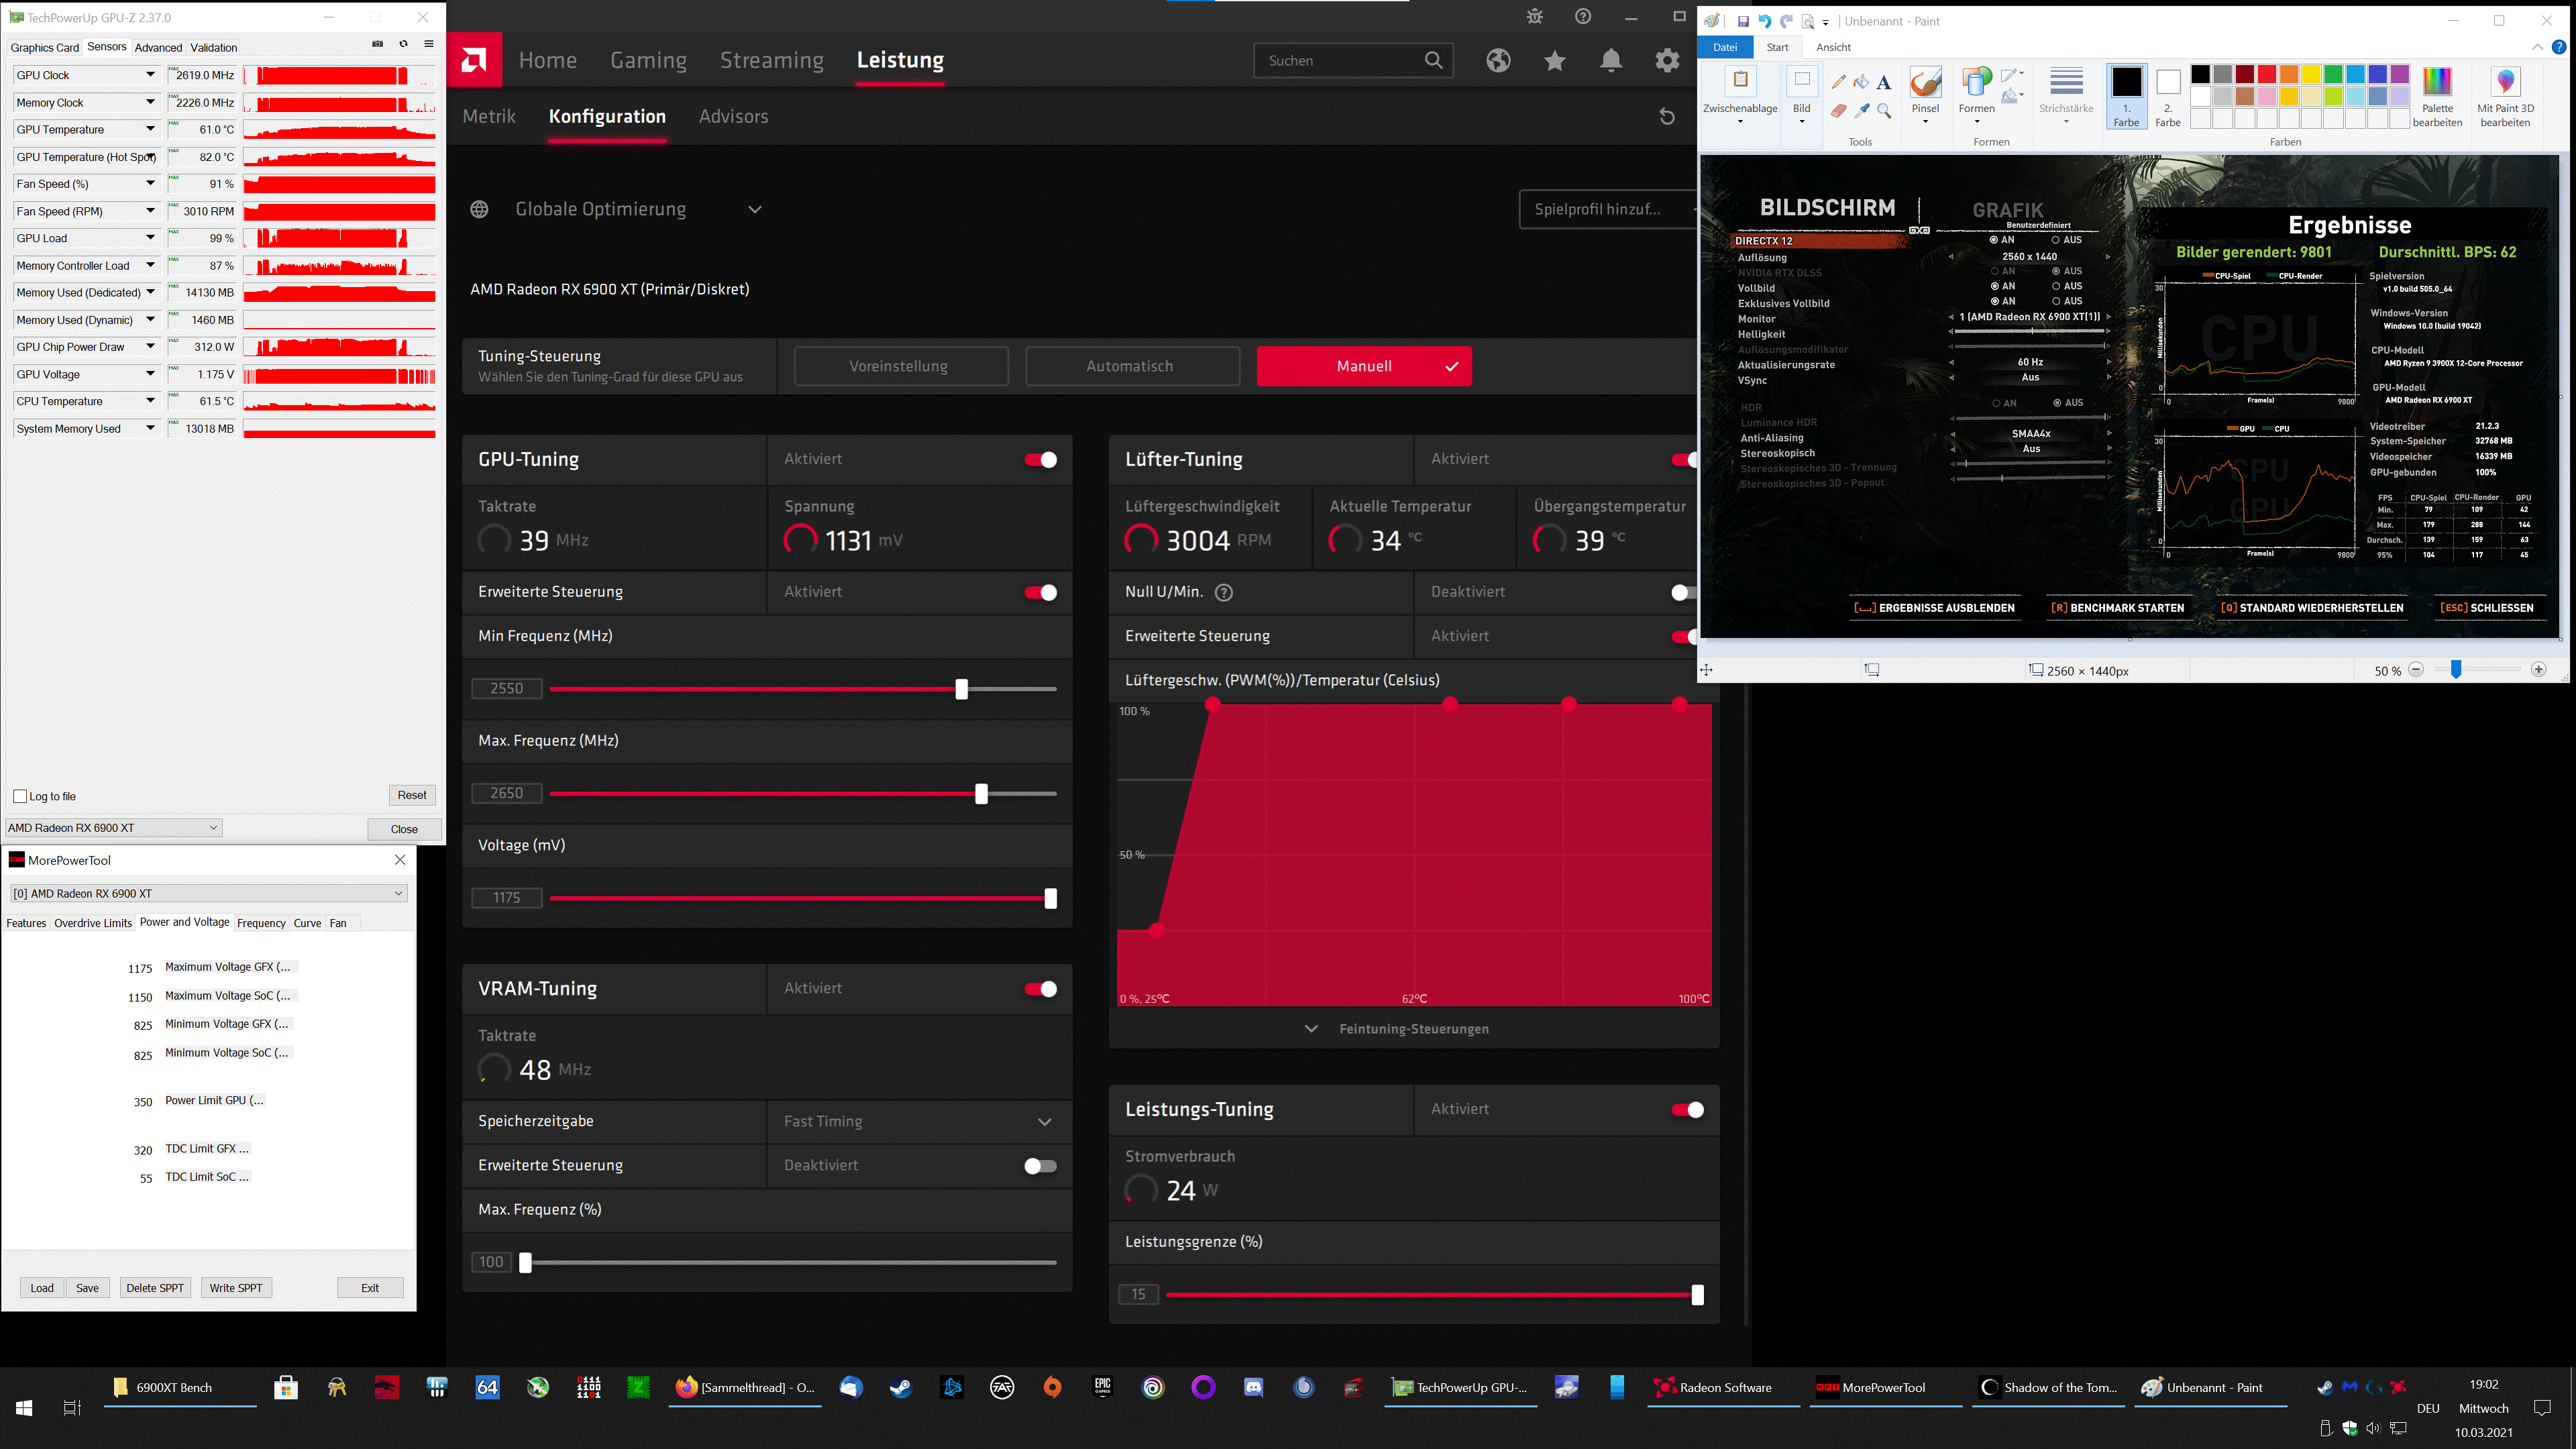Switch to Metrik tab in Radeon Software
Viewport: 2576px width, 1449px height.
(490, 115)
